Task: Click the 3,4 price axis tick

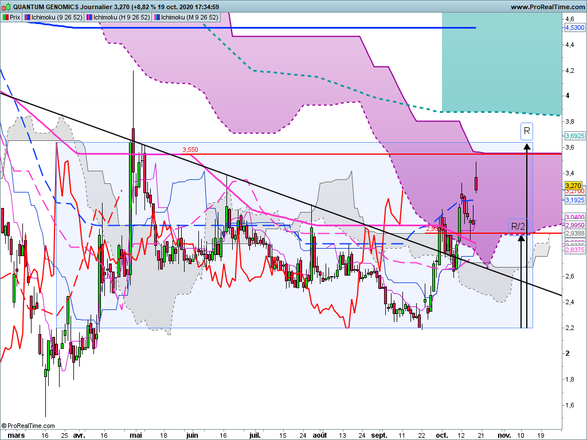Action: point(570,173)
